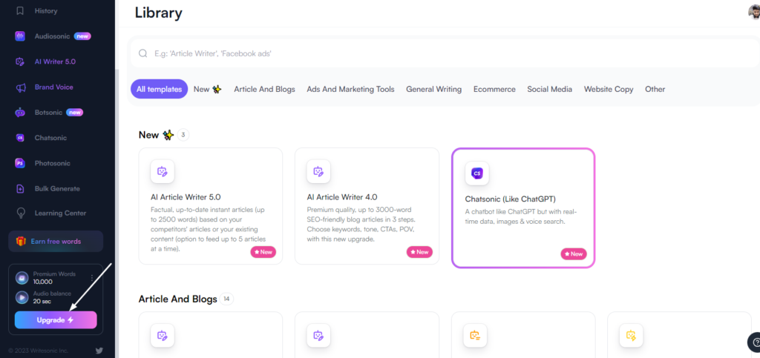
Task: Focus the template search field
Action: 445,53
